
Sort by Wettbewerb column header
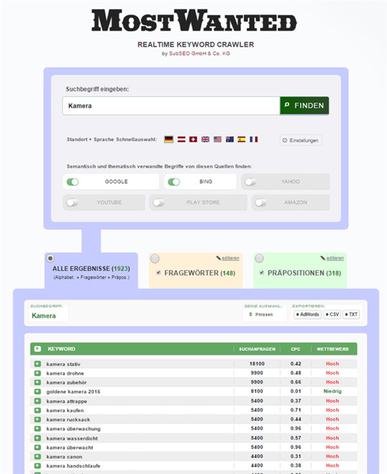point(332,349)
